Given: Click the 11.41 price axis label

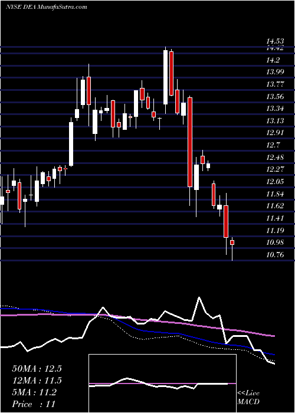Looking at the screenshot, I should click(x=275, y=218).
